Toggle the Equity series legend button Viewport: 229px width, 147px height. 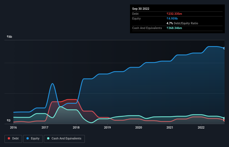tap(33, 139)
